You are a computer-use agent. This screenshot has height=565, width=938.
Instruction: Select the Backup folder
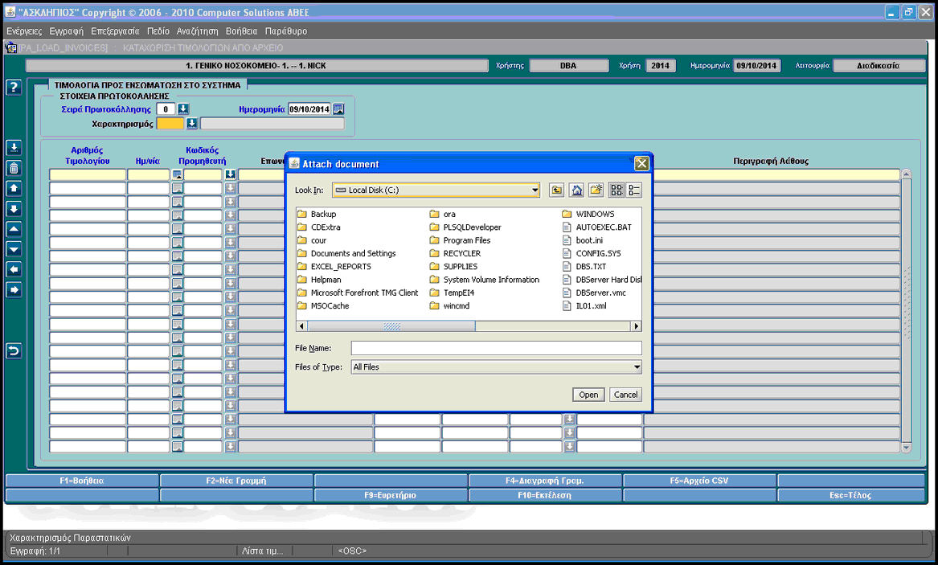click(x=317, y=214)
